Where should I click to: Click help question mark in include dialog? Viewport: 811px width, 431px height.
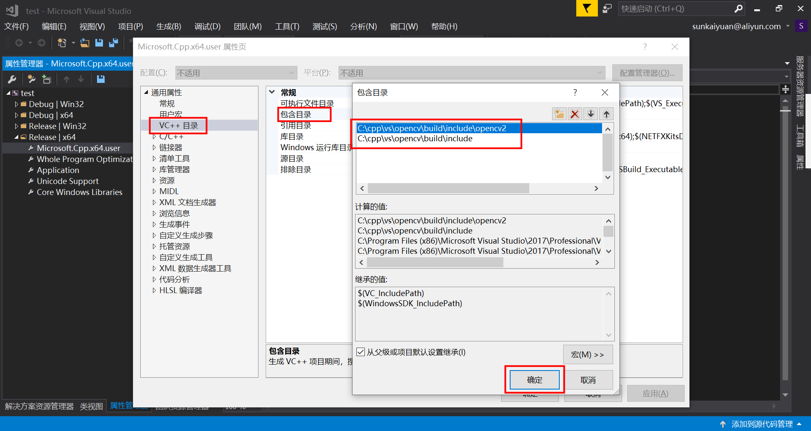click(575, 92)
